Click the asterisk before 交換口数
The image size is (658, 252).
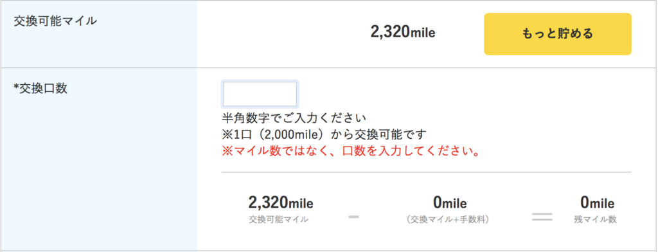click(x=16, y=88)
